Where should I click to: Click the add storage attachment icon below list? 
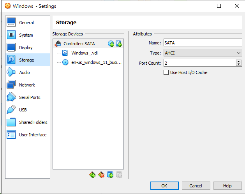pos(110,175)
